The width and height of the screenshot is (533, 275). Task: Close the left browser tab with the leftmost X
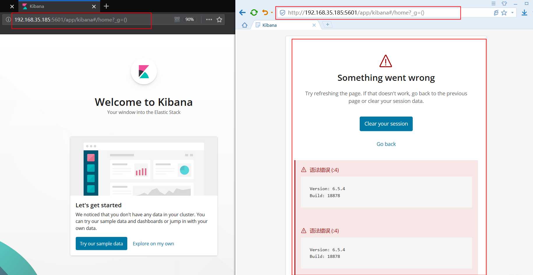click(12, 6)
